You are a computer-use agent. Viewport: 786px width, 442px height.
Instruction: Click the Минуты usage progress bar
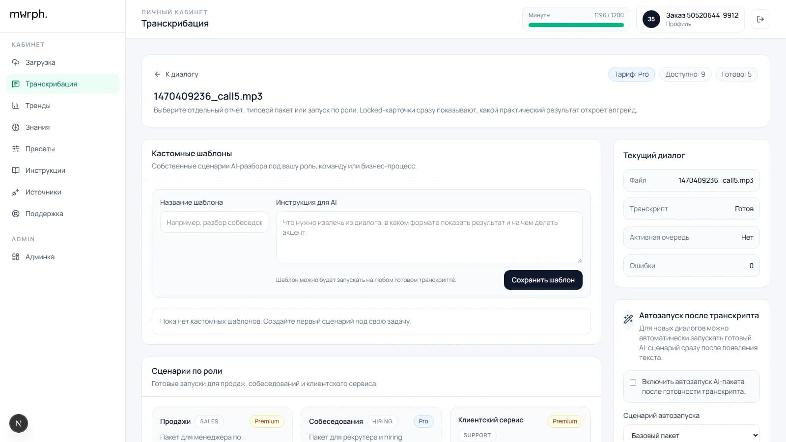[x=576, y=25]
